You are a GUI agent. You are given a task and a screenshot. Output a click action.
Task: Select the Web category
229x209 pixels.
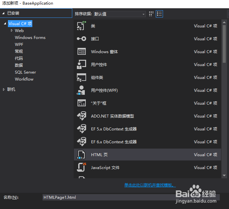[x=19, y=31]
